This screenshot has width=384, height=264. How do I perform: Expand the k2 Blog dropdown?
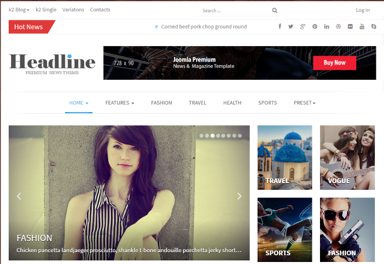coord(19,10)
